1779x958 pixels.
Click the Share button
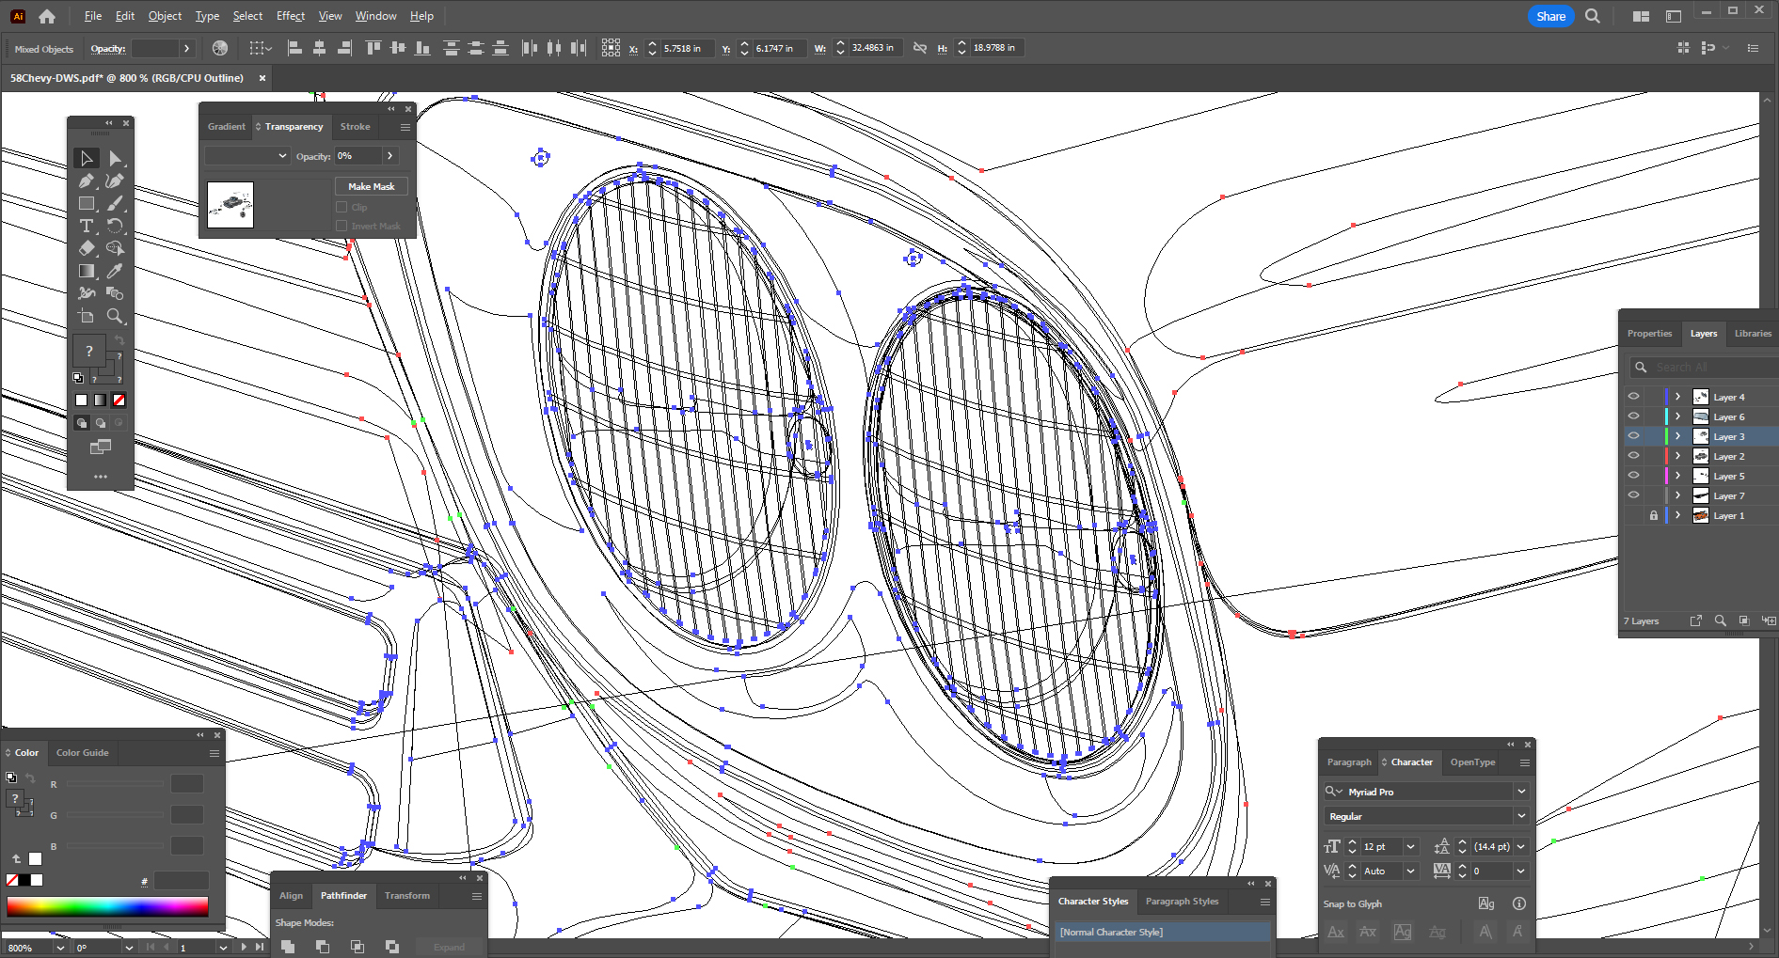(1550, 16)
